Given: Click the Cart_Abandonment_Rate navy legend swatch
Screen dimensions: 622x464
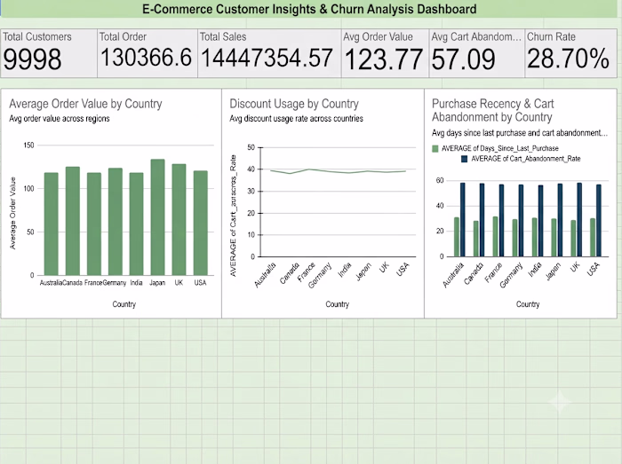Looking at the screenshot, I should pyautogui.click(x=465, y=159).
